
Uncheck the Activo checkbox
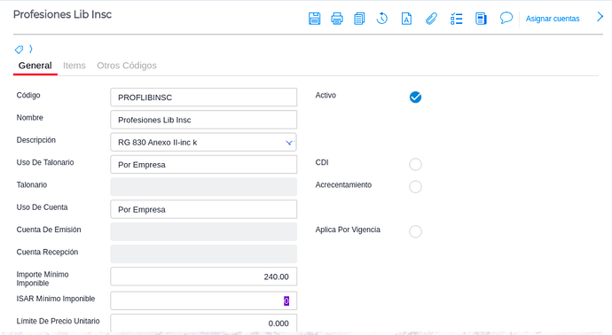pos(415,97)
